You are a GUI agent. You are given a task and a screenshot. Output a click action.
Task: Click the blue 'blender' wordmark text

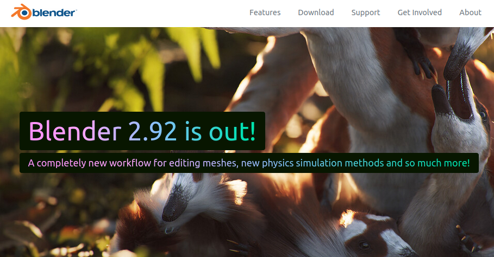tap(54, 13)
